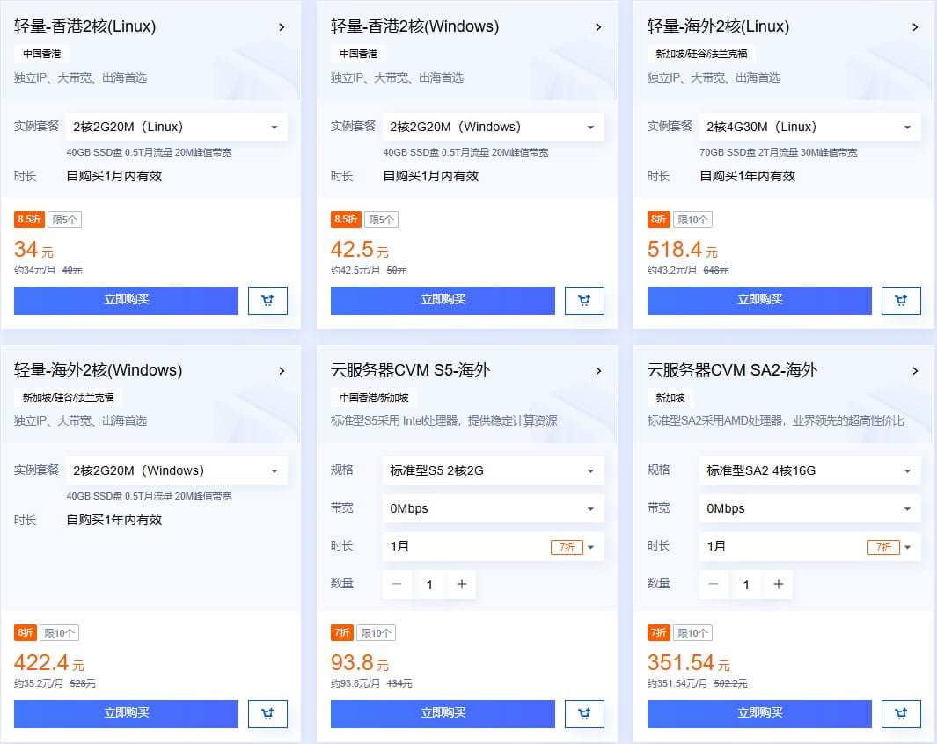Click the arrow icon beside 云服务器CVM SA2-海外 title
The width and height of the screenshot is (937, 744).
915,371
